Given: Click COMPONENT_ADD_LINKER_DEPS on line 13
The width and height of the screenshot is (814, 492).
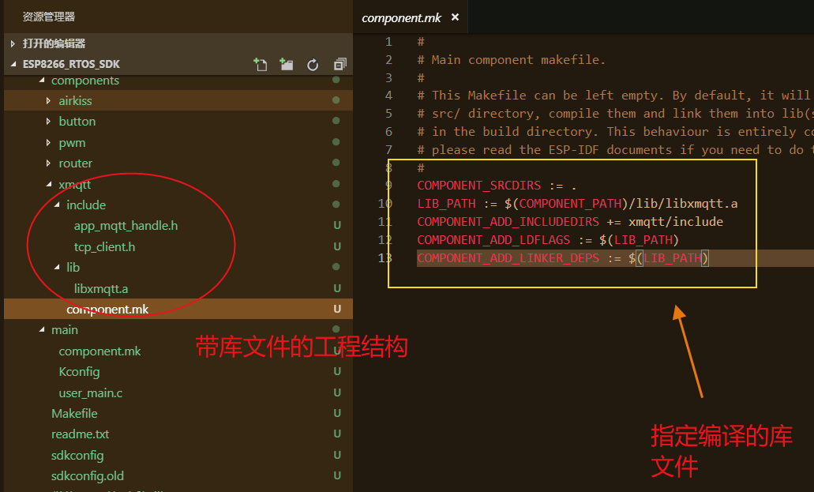Looking at the screenshot, I should [x=508, y=258].
